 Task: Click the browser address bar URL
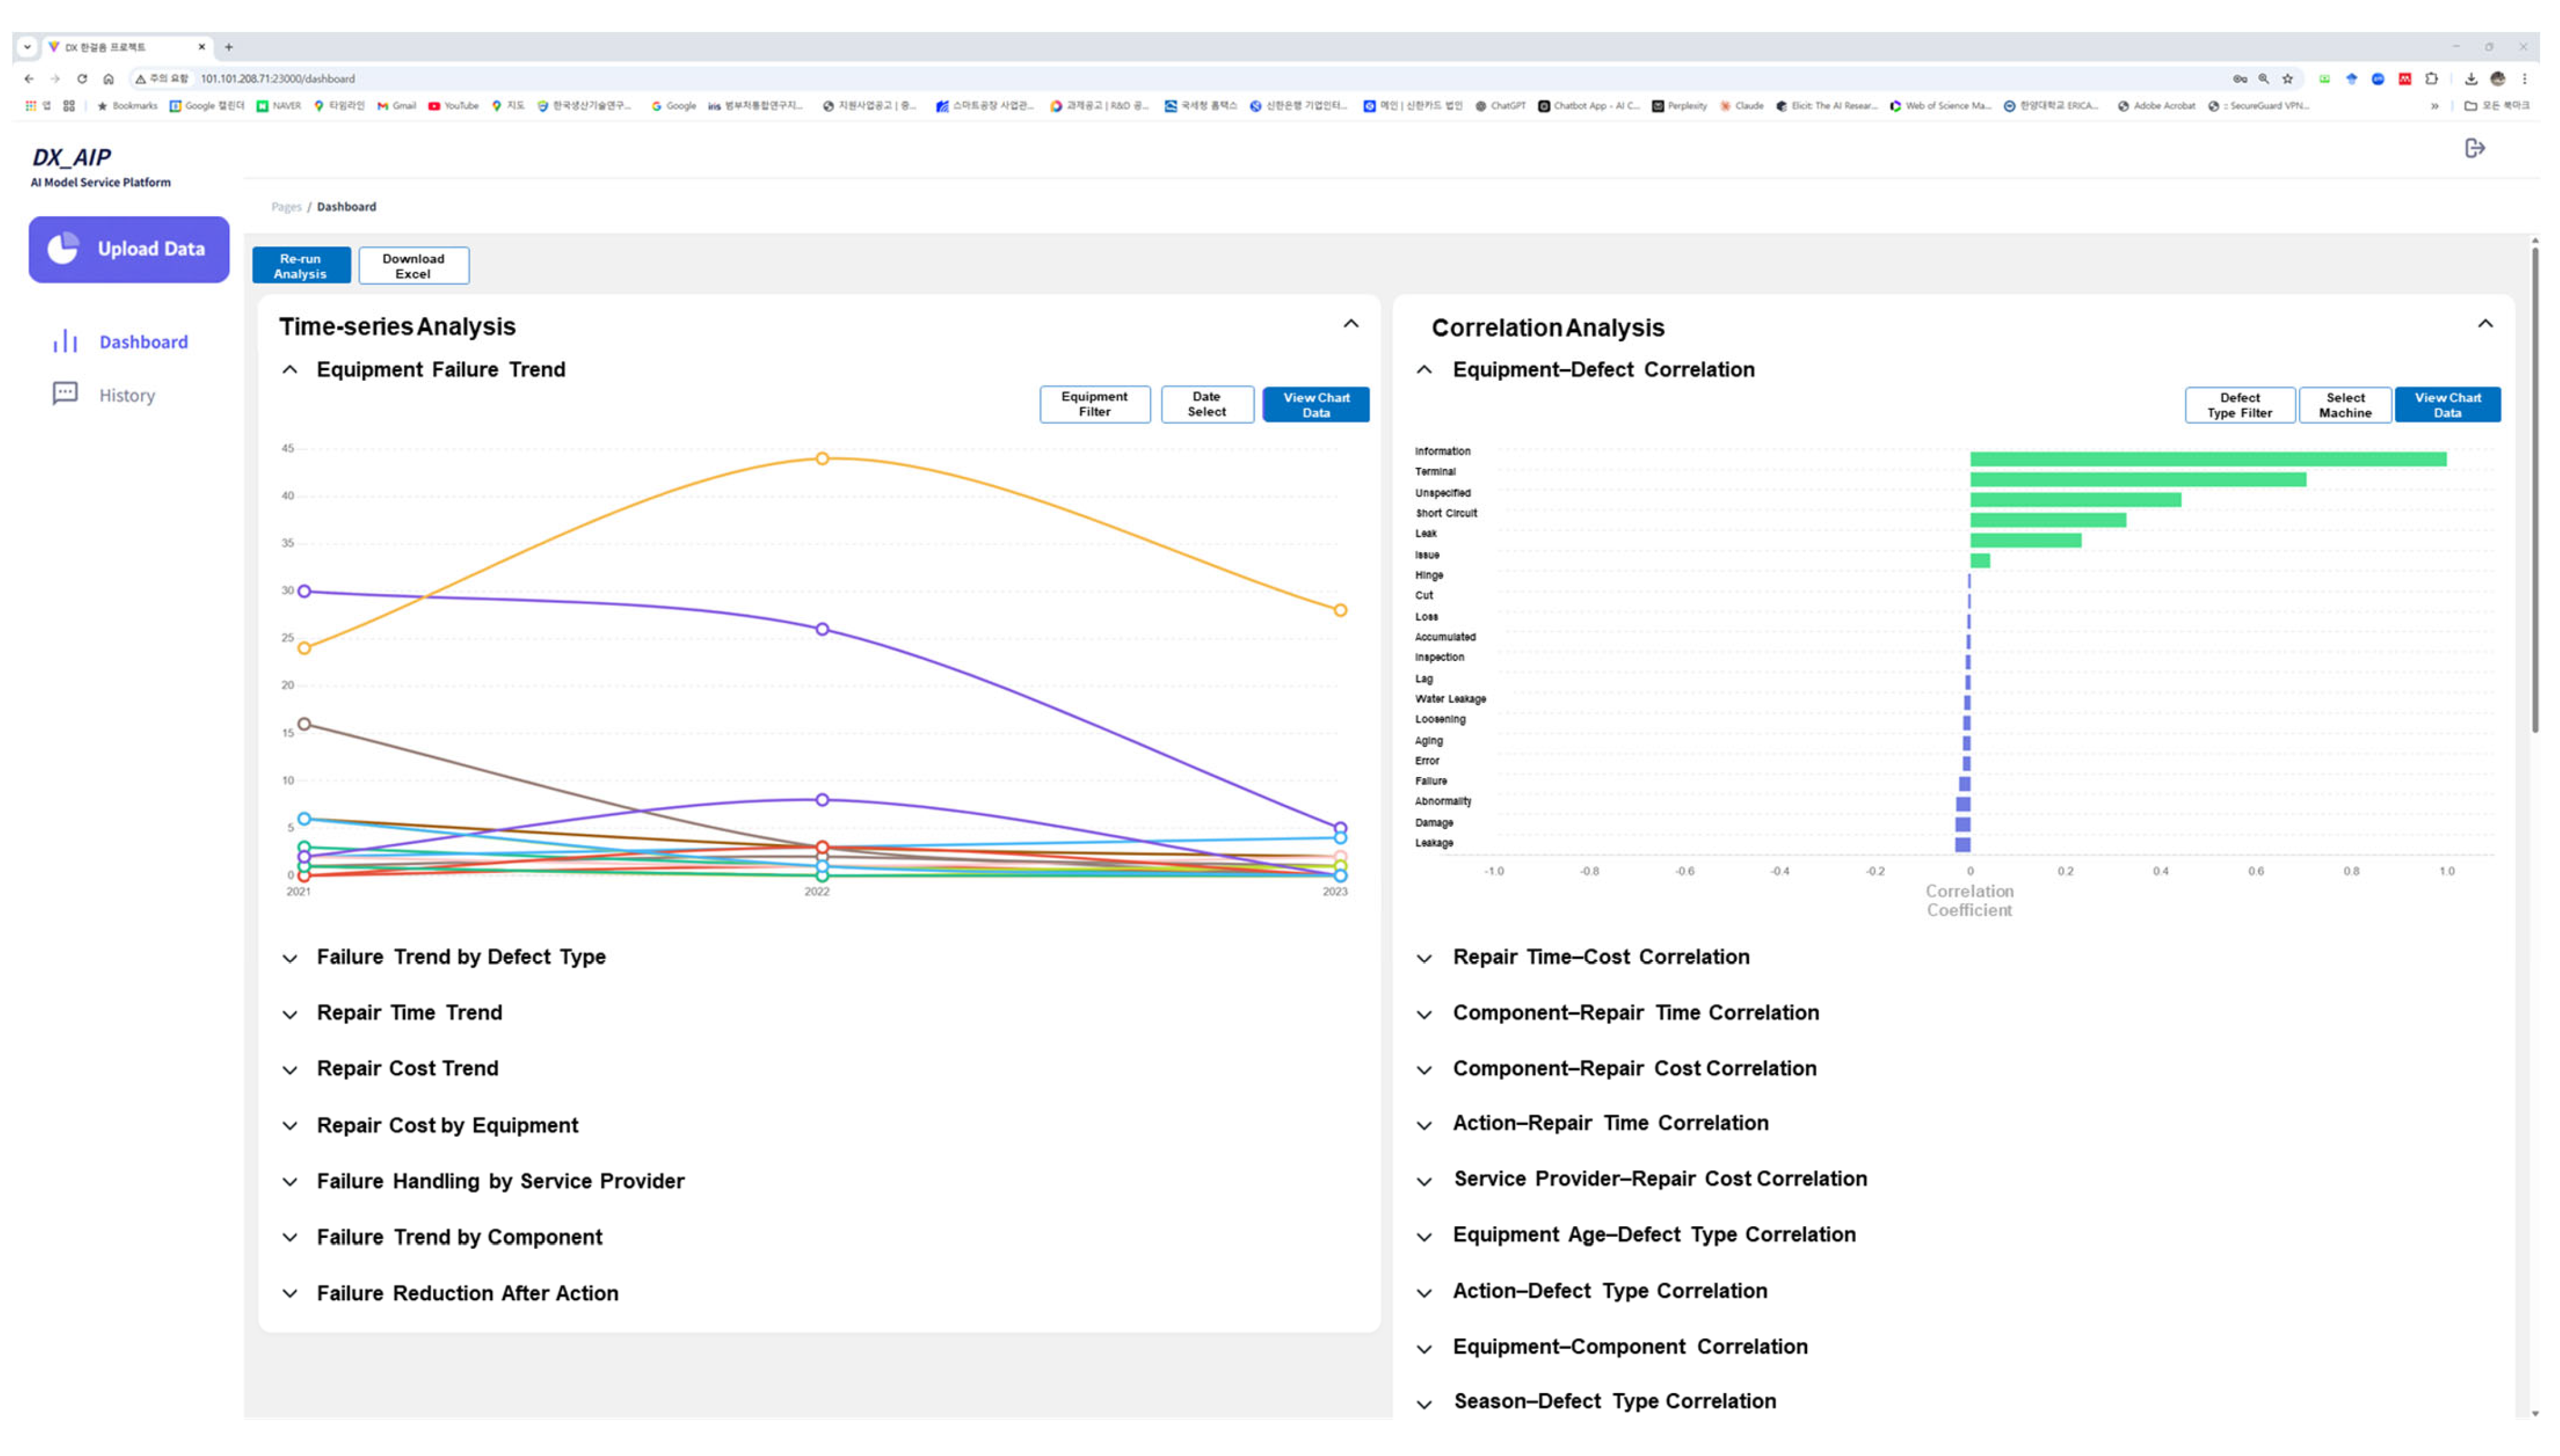277,78
